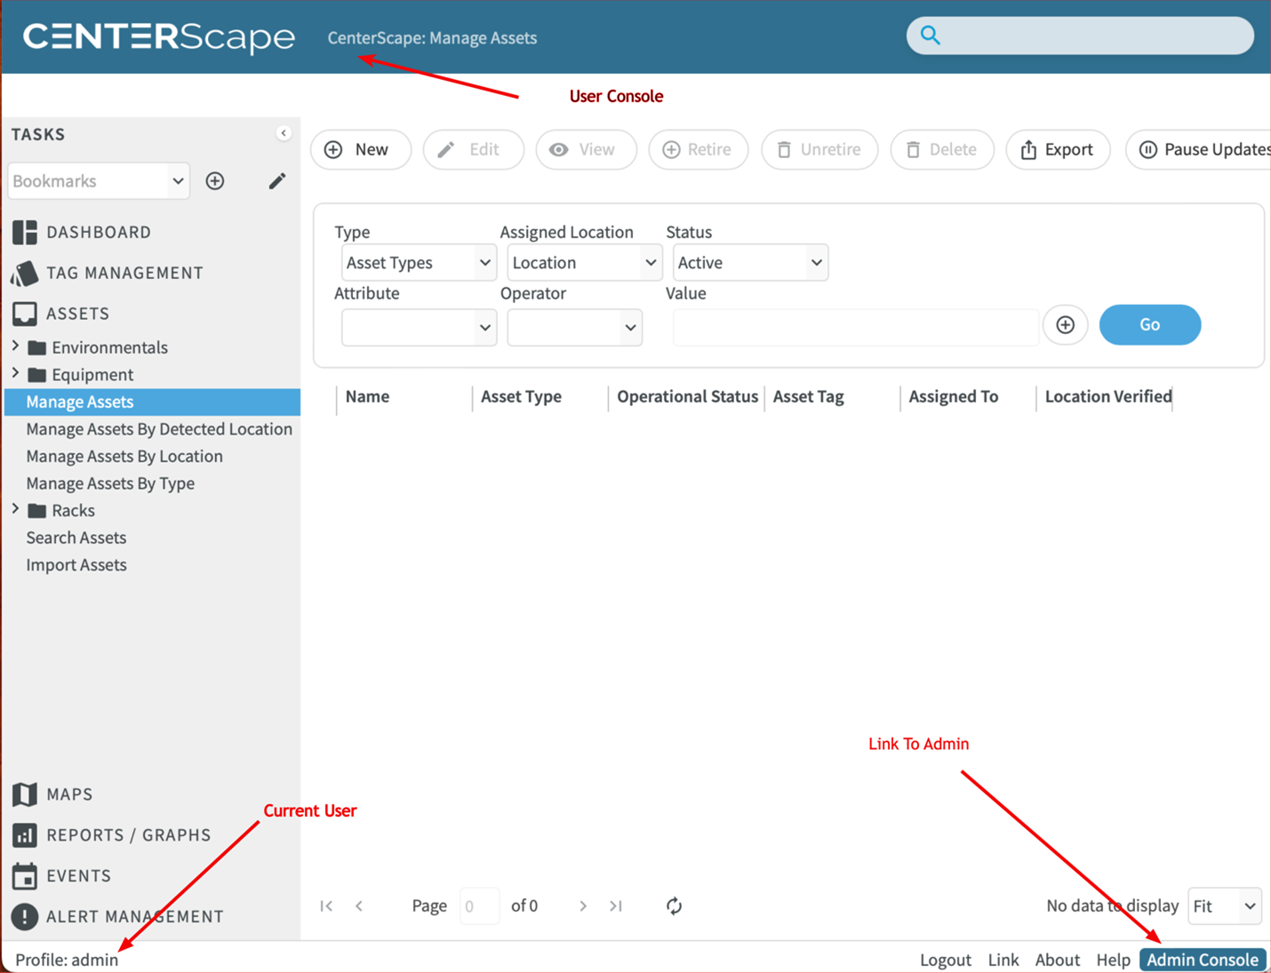Viewport: 1271px width, 973px height.
Task: Refresh the asset table
Action: pyautogui.click(x=674, y=905)
